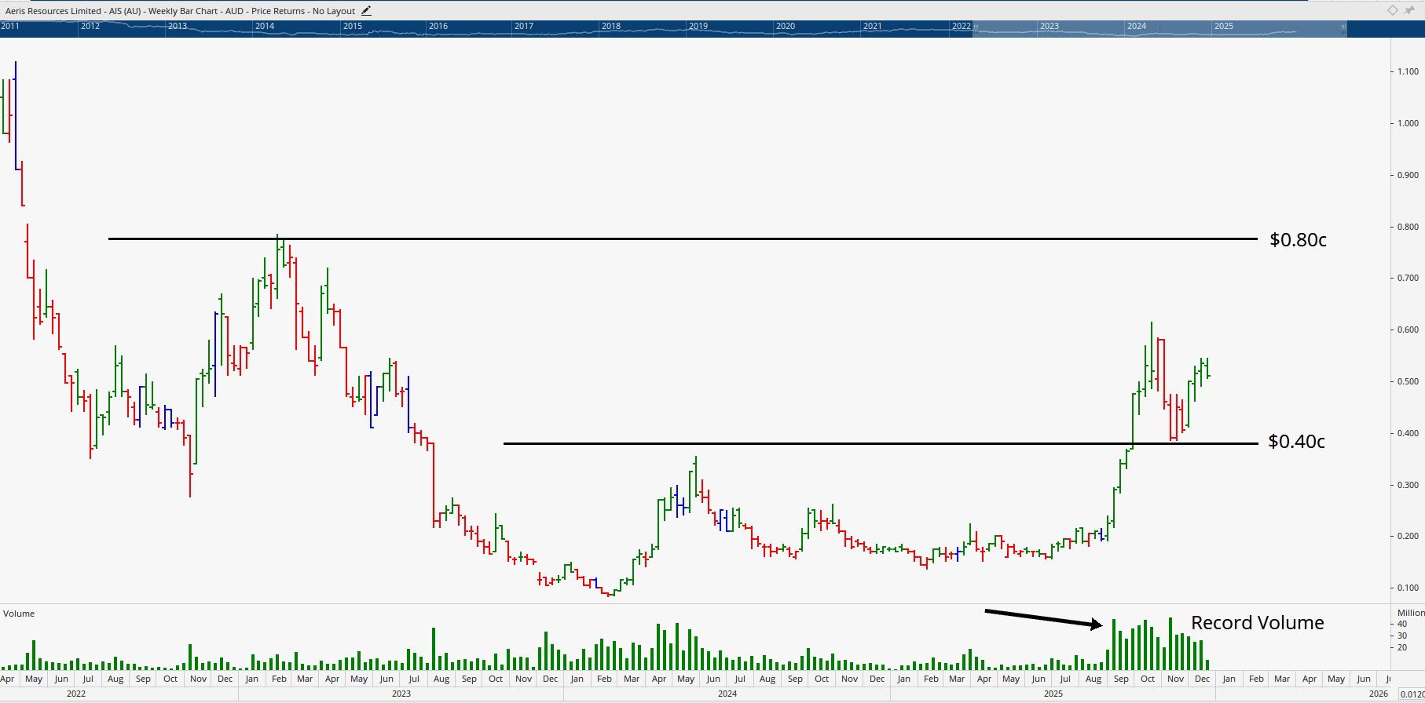Click the 0.500 price axis label
1425x703 pixels.
point(1408,381)
